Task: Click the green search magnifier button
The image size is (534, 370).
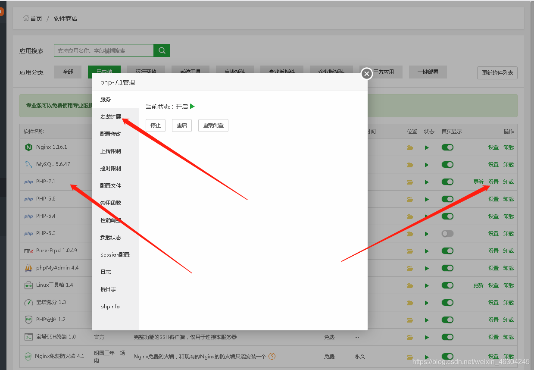Action: click(162, 50)
